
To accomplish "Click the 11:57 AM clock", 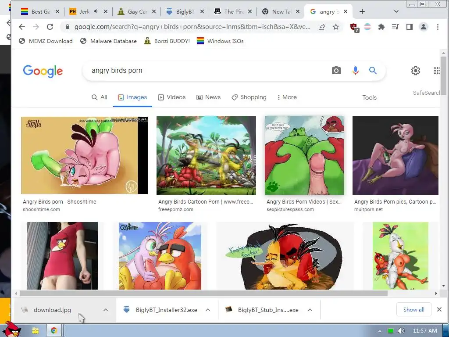I will pyautogui.click(x=425, y=331).
